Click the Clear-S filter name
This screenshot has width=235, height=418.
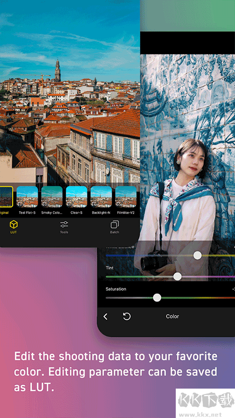76,213
